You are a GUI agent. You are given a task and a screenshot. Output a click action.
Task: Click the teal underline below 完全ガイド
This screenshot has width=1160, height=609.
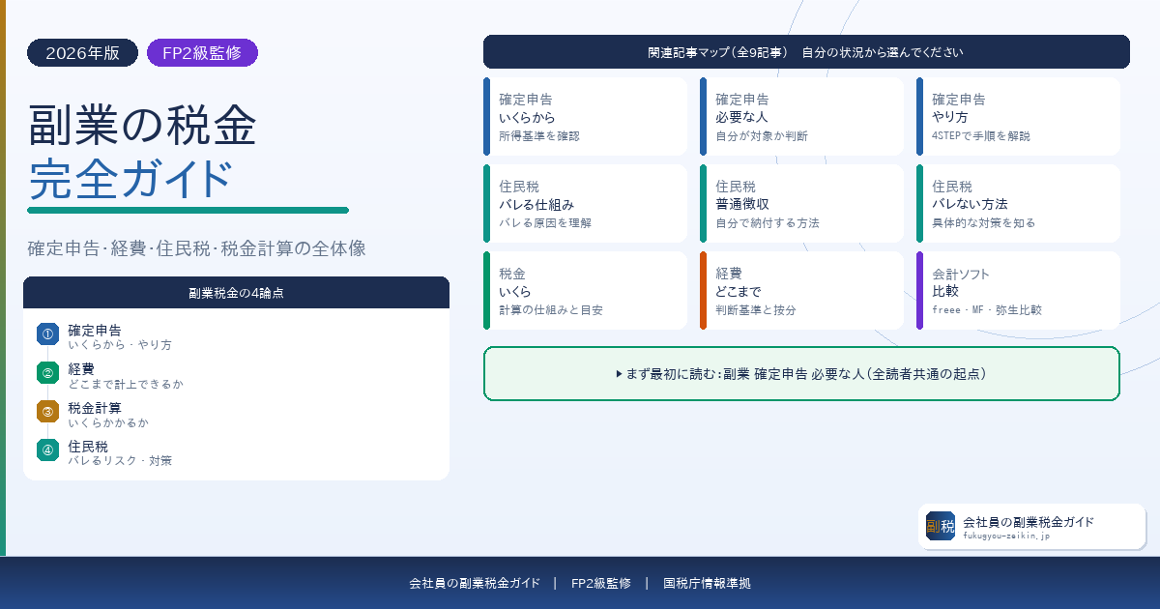tap(187, 210)
